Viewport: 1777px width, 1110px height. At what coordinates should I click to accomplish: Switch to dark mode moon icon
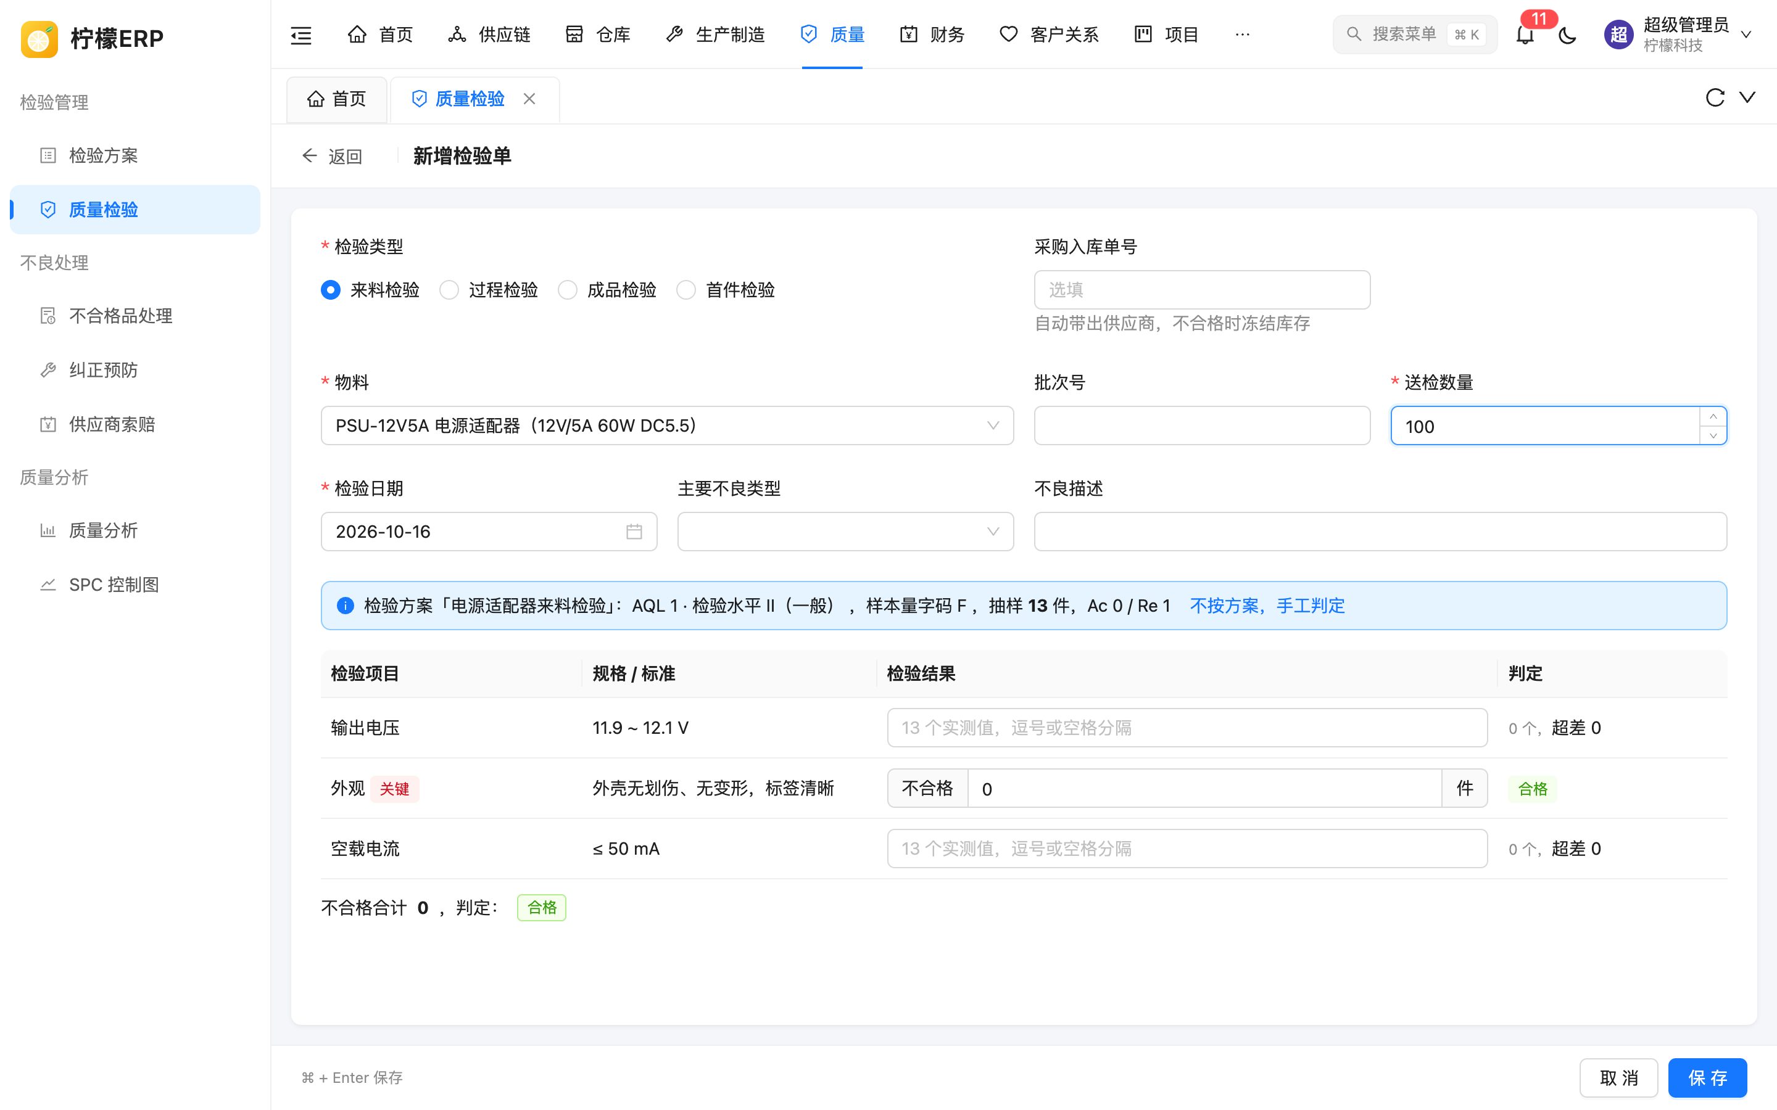[1567, 35]
